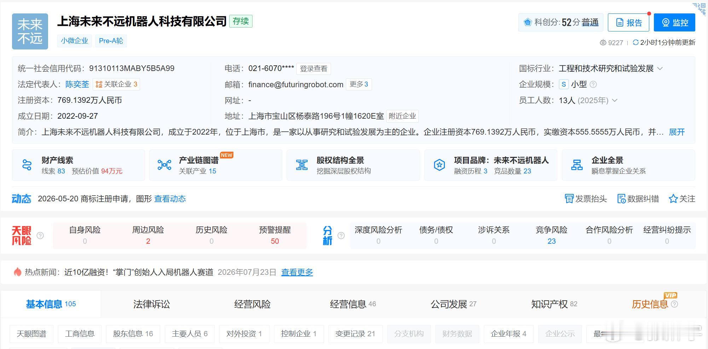This screenshot has width=708, height=349.
Task: Click 查看更多 news link
Action: (x=297, y=272)
